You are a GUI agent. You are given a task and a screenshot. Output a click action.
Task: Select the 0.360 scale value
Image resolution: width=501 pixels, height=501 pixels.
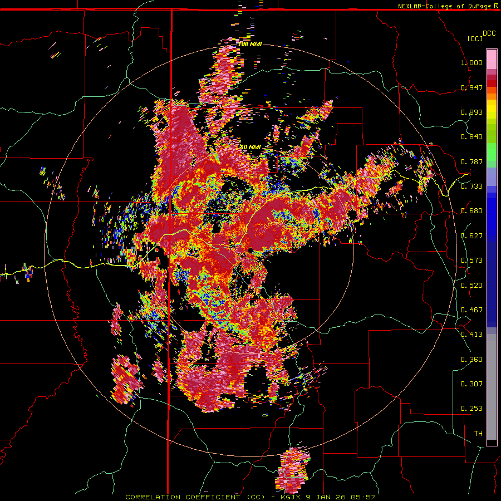(471, 360)
